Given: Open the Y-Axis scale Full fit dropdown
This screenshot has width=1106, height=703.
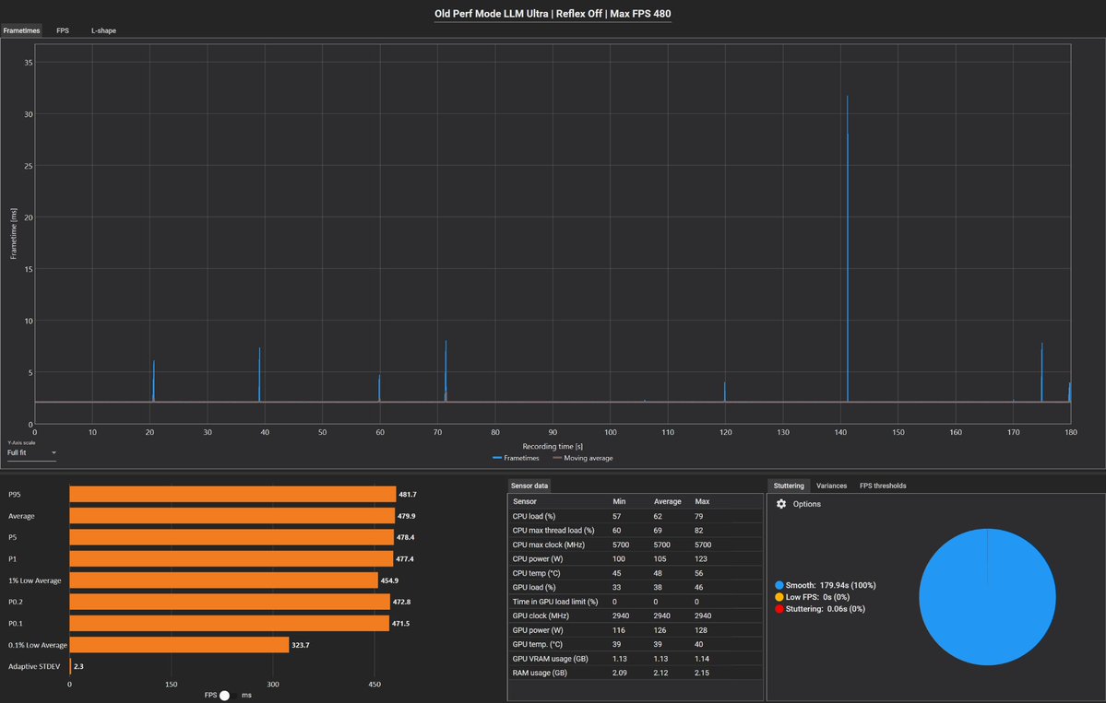Looking at the screenshot, I should (31, 453).
